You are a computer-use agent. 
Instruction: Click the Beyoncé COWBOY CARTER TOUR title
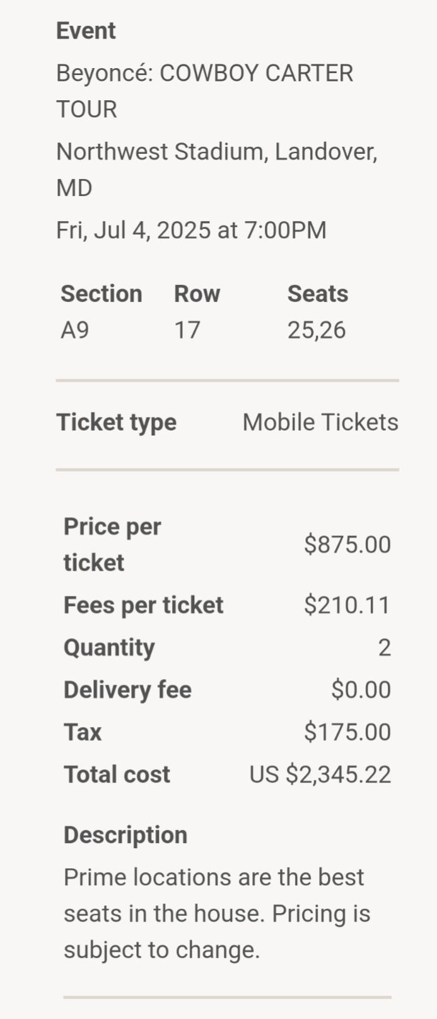(x=204, y=91)
